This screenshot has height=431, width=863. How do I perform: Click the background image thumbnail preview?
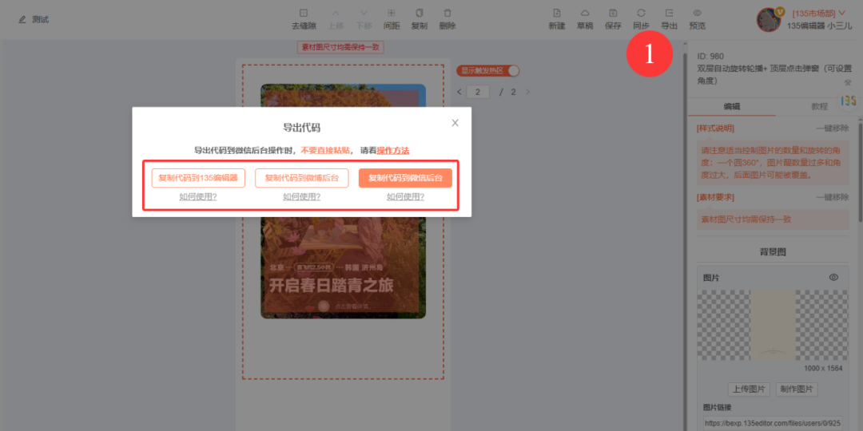click(773, 326)
